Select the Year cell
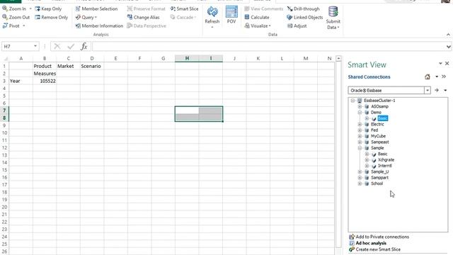Screen dimensions: 453x255 21,81
